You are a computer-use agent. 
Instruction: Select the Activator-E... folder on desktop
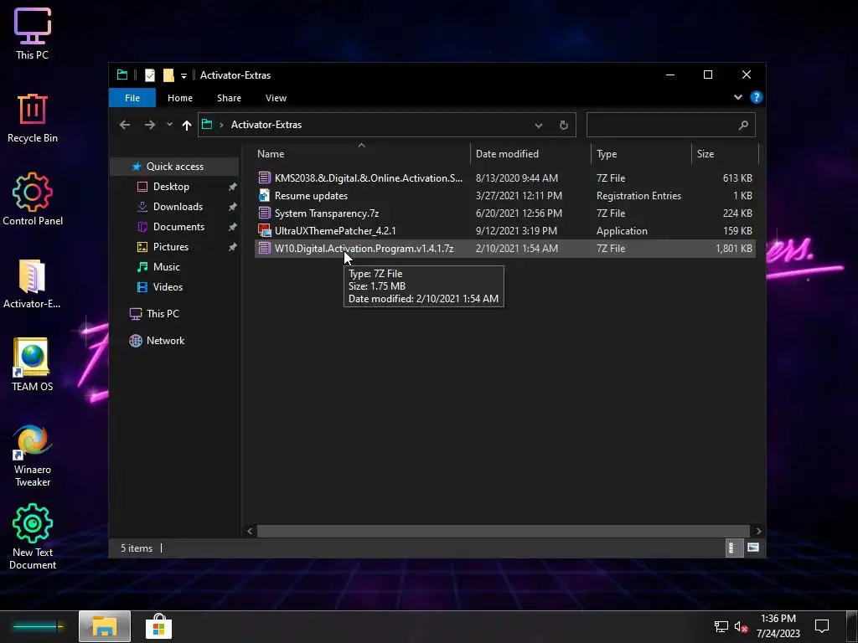click(x=33, y=285)
